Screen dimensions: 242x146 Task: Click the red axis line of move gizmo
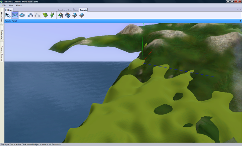(148, 56)
